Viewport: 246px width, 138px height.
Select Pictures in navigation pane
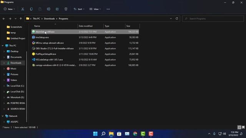13,74
